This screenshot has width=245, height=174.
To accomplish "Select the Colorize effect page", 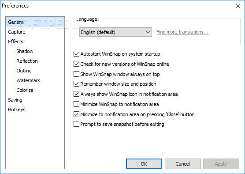I will pos(25,90).
